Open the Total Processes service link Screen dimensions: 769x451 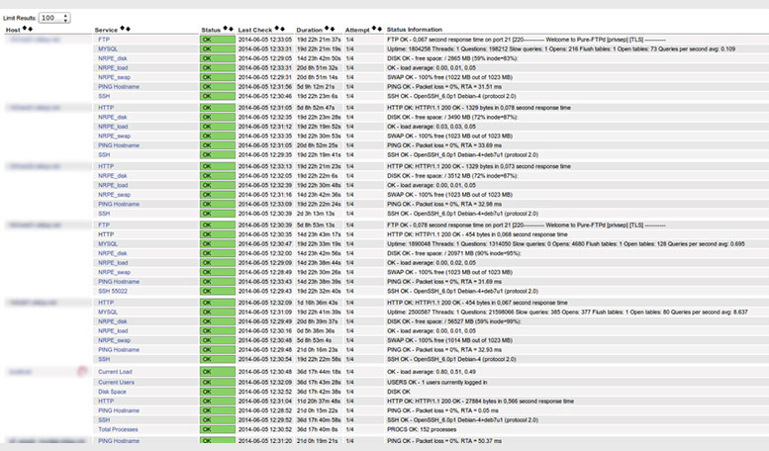coord(118,429)
